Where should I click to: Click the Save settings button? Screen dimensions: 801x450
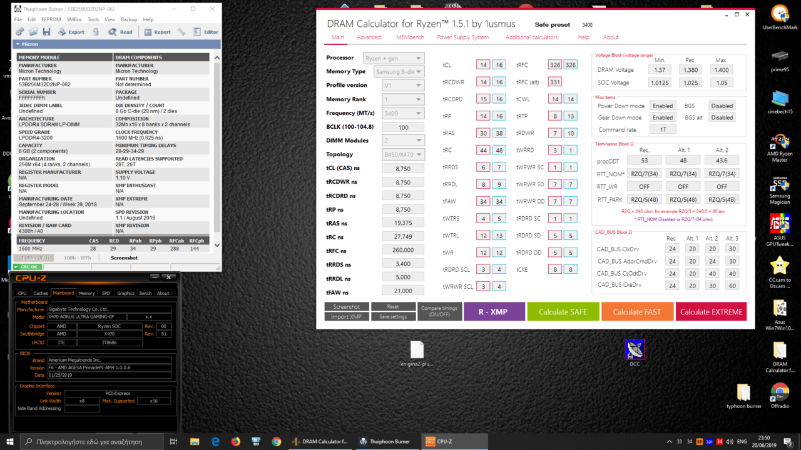click(393, 317)
